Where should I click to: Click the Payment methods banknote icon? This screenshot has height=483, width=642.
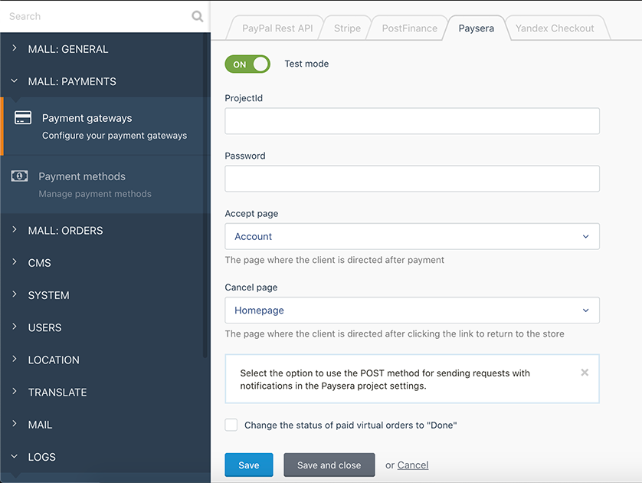[x=19, y=176]
